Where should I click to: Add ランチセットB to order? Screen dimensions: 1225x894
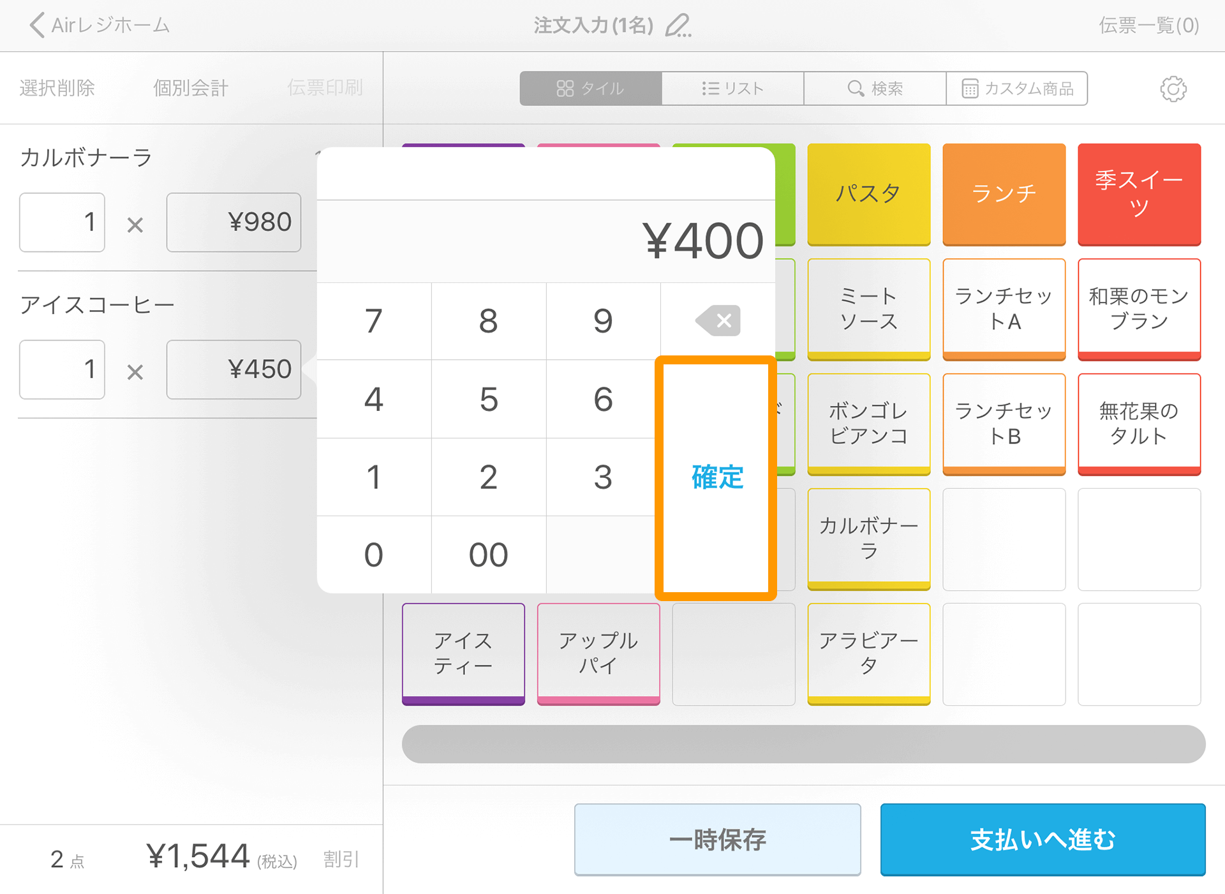[x=1004, y=424]
